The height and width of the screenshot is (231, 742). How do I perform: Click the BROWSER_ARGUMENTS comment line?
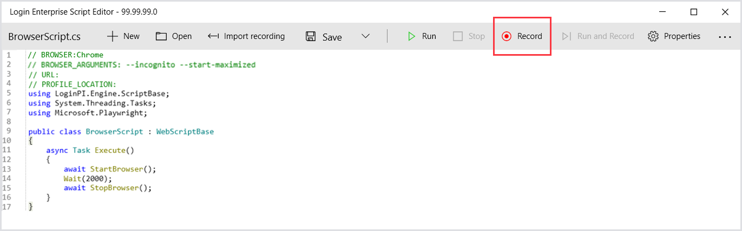pos(141,64)
